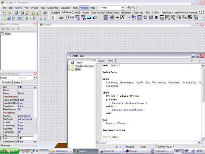
Task: Select the CheckListBox component icon
Action: click(x=111, y=17)
